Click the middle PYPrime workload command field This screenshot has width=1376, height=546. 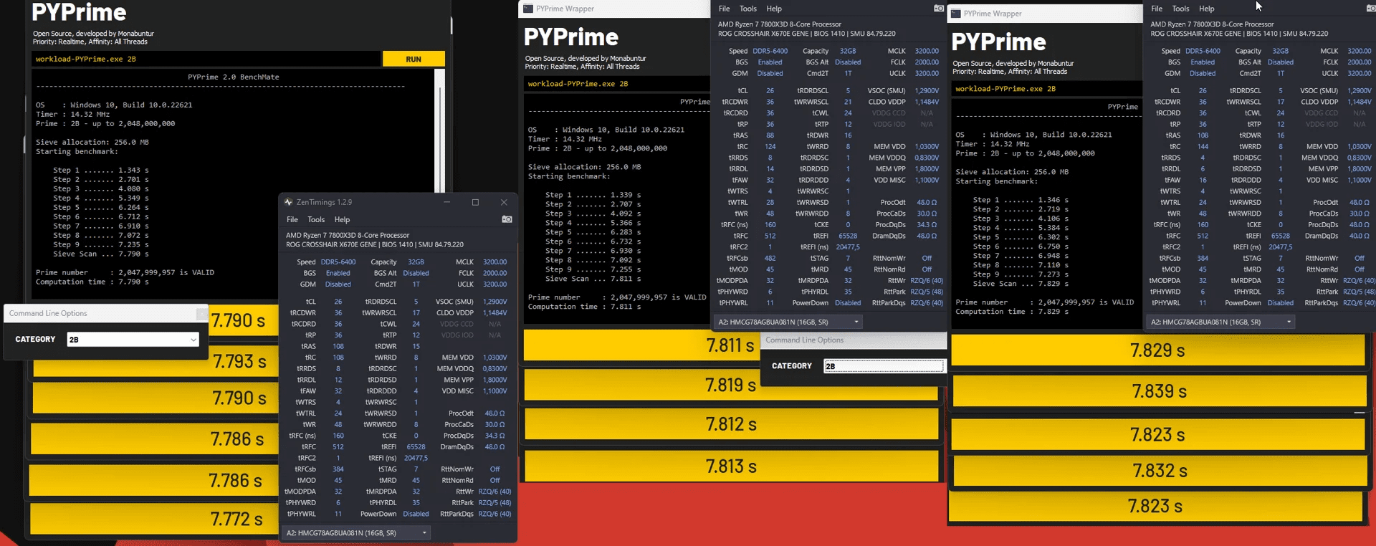click(616, 84)
